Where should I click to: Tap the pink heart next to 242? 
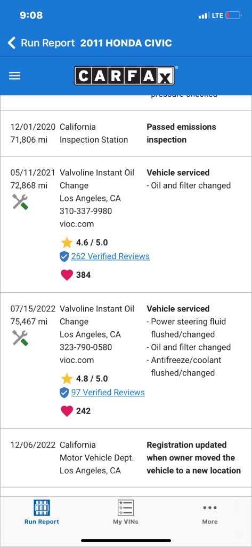[x=67, y=411]
